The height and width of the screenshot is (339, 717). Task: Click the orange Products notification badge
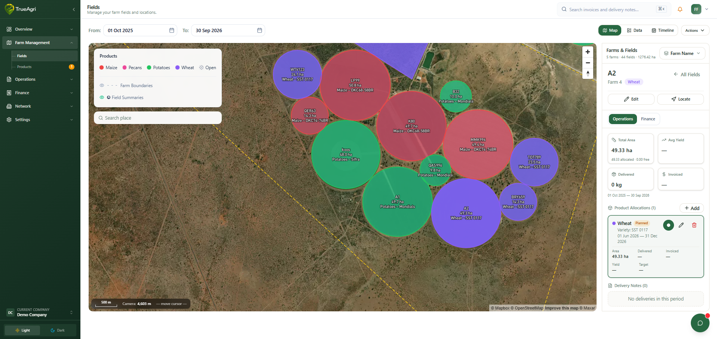point(71,67)
